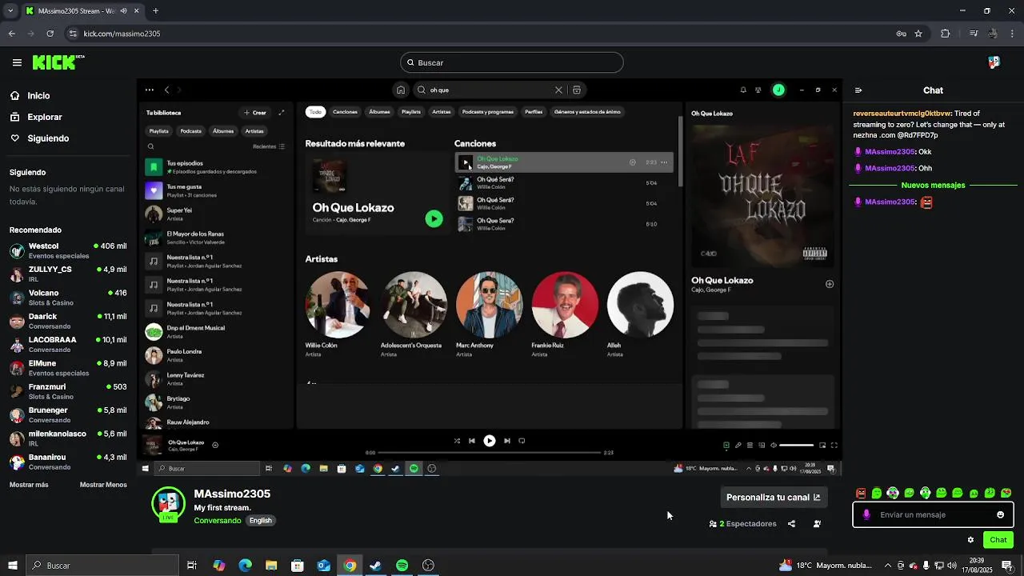
Task: Open the Conversando category link
Action: pos(217,521)
